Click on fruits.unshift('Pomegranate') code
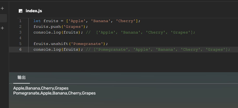Image resolution: width=238 pixels, height=108 pixels. click(70, 44)
